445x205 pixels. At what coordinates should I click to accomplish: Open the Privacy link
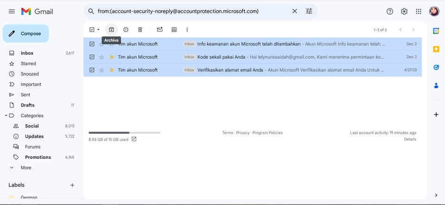242,133
